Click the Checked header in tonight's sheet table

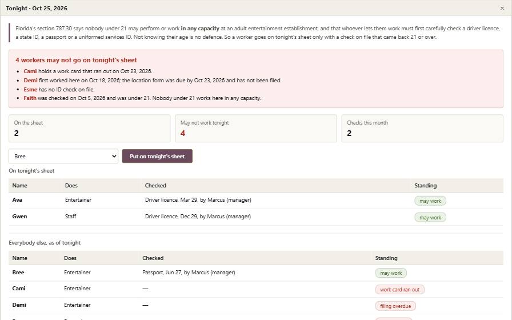click(x=155, y=186)
